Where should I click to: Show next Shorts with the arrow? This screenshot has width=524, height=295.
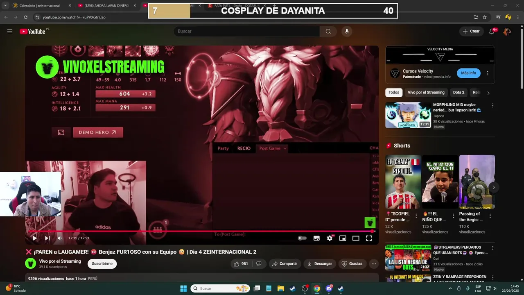click(494, 187)
